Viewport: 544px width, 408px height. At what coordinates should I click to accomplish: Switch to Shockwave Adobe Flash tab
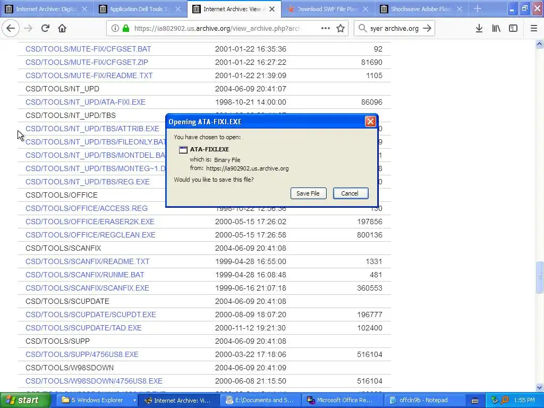421,9
